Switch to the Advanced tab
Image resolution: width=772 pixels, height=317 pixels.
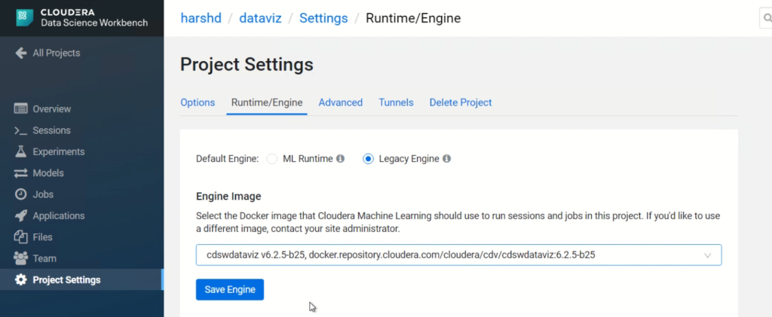point(341,102)
